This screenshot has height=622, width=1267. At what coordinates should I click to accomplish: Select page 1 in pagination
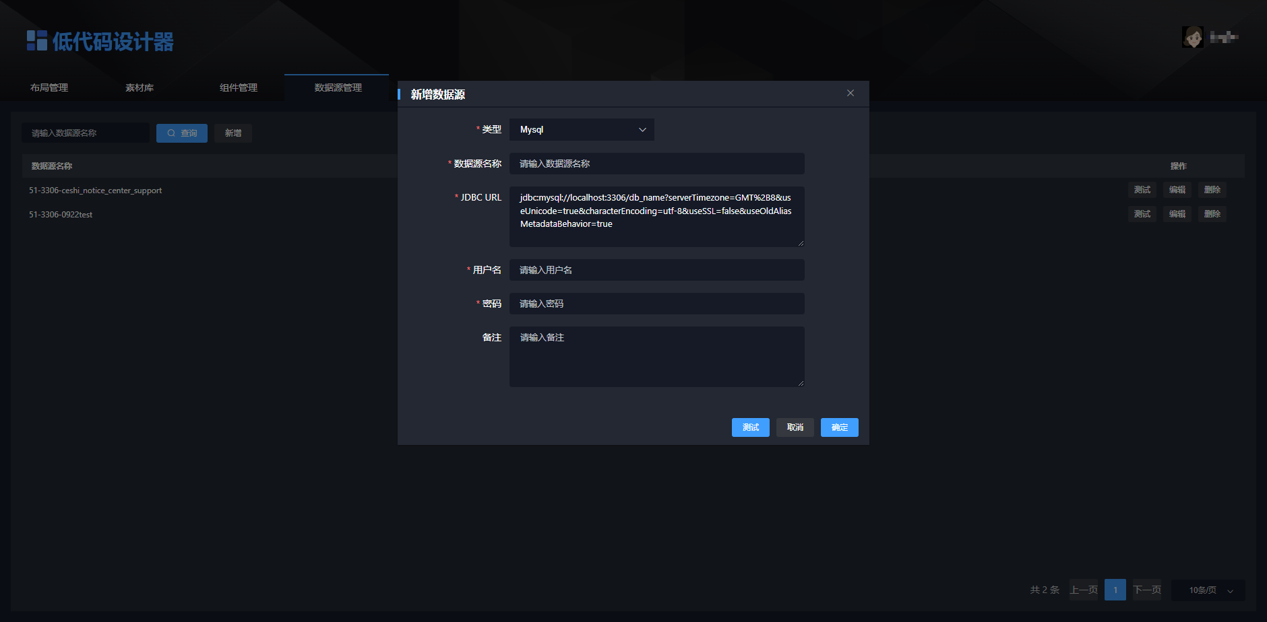coord(1115,590)
